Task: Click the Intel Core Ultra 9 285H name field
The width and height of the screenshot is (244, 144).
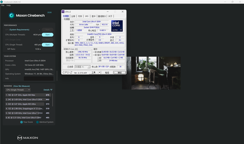Action: (91, 22)
